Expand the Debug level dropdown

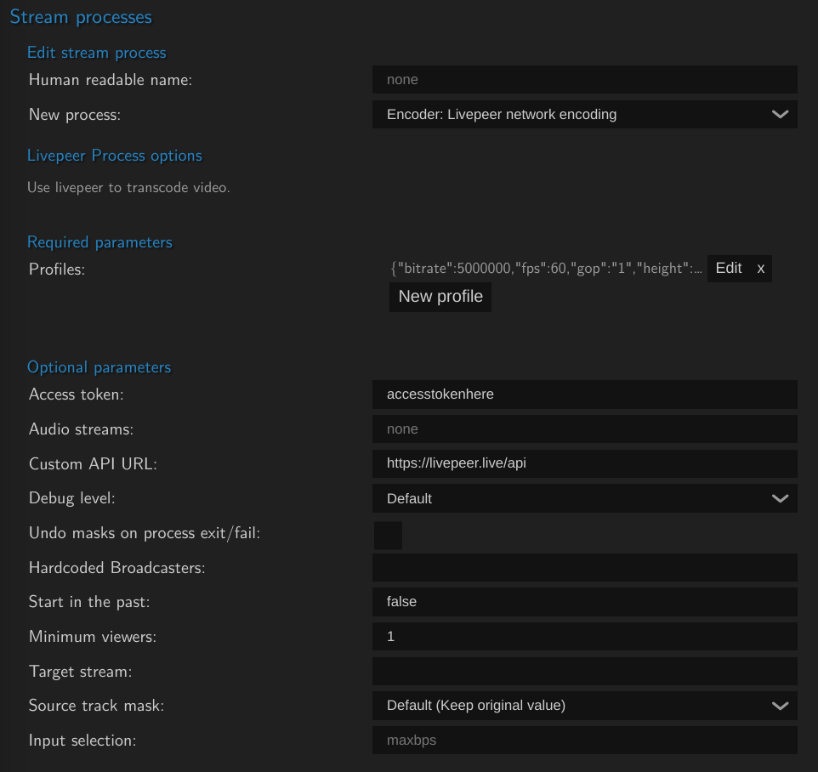point(584,498)
